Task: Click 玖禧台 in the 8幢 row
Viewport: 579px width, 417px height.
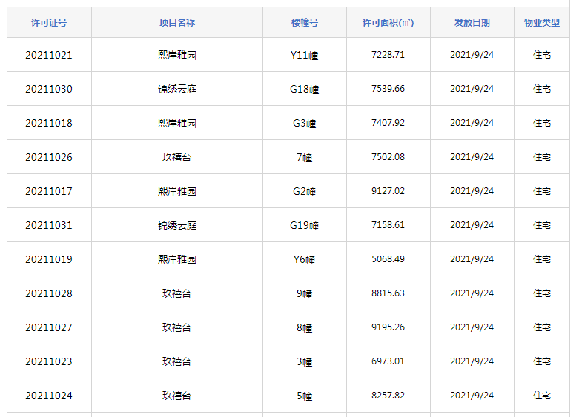Action: coord(177,327)
